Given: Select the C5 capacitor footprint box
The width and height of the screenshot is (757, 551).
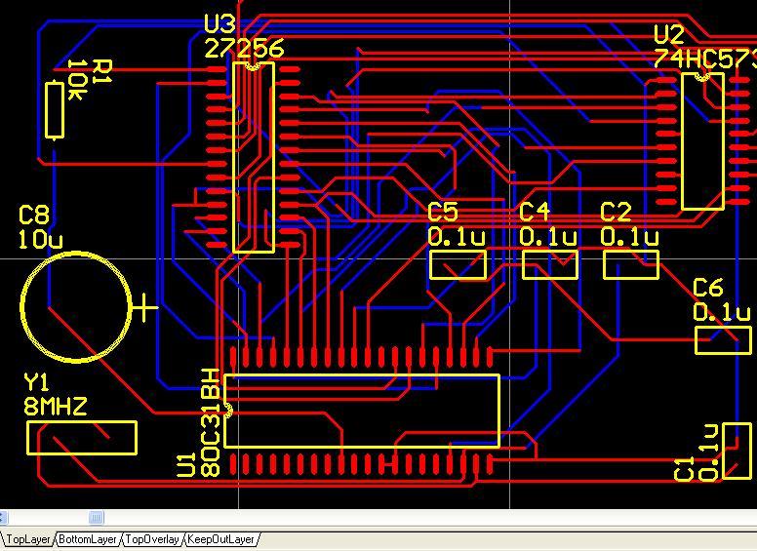Looking at the screenshot, I should (x=458, y=265).
